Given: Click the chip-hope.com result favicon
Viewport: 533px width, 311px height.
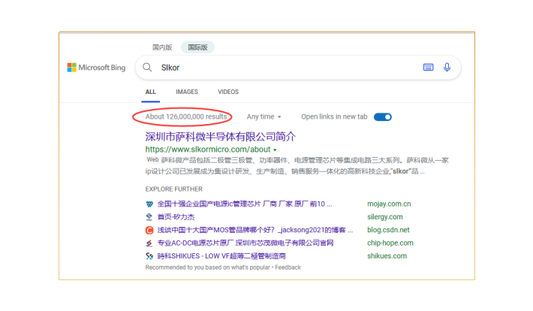Looking at the screenshot, I should (x=149, y=243).
